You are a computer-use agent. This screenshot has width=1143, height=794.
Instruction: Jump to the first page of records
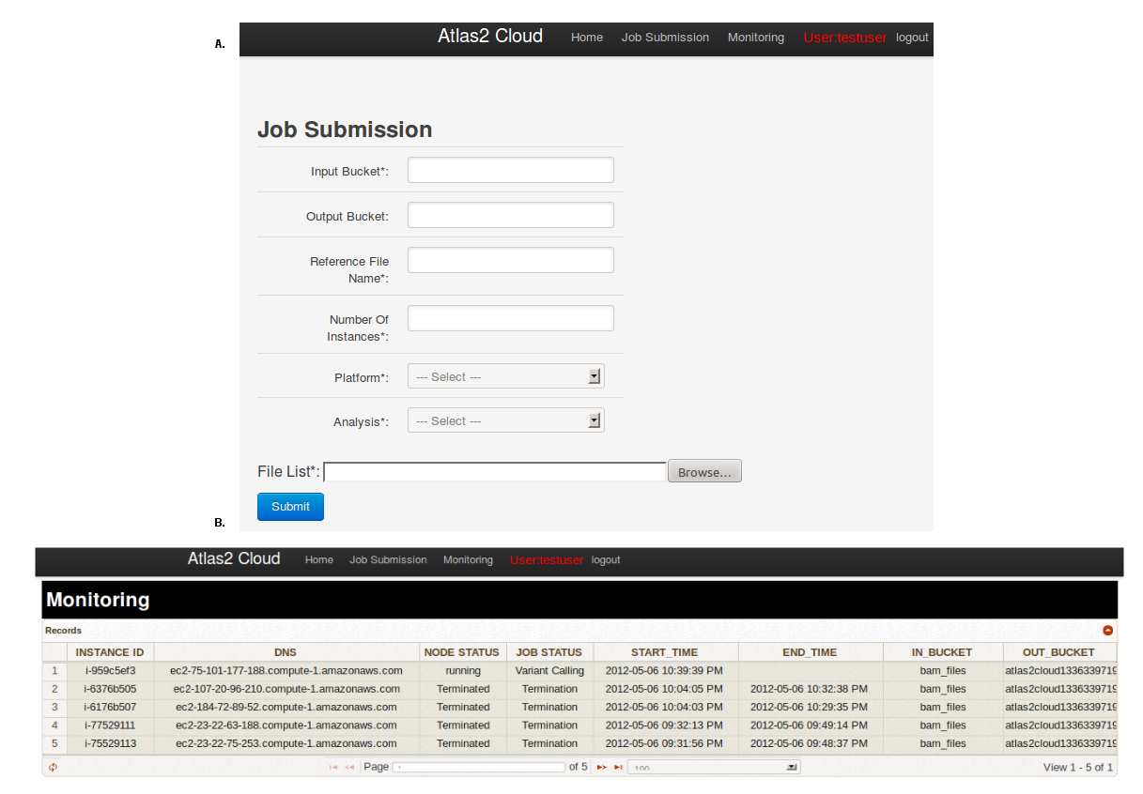pyautogui.click(x=333, y=767)
